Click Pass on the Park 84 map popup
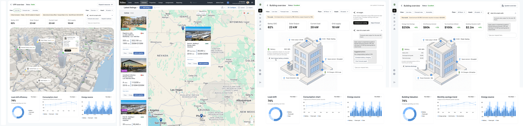Image resolution: width=523 pixels, height=126 pixels. pos(190,63)
